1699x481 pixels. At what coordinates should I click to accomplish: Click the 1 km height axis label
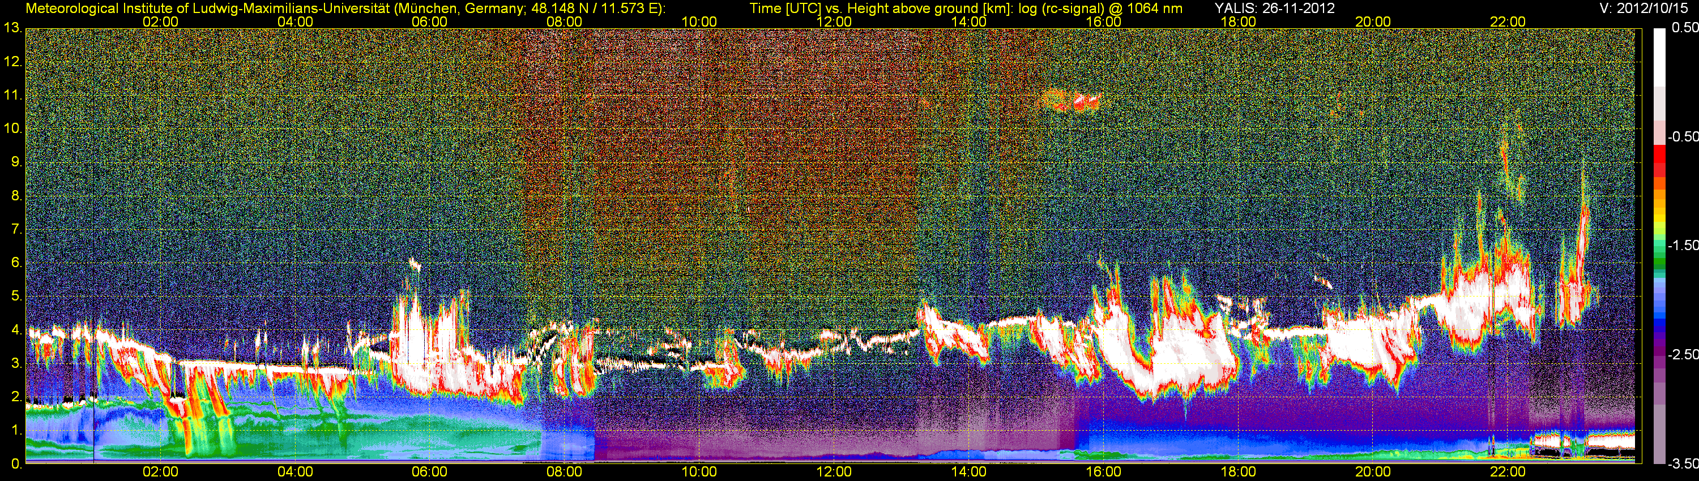tap(16, 430)
